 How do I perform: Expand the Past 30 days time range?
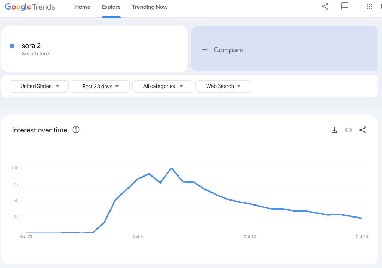pyautogui.click(x=101, y=87)
